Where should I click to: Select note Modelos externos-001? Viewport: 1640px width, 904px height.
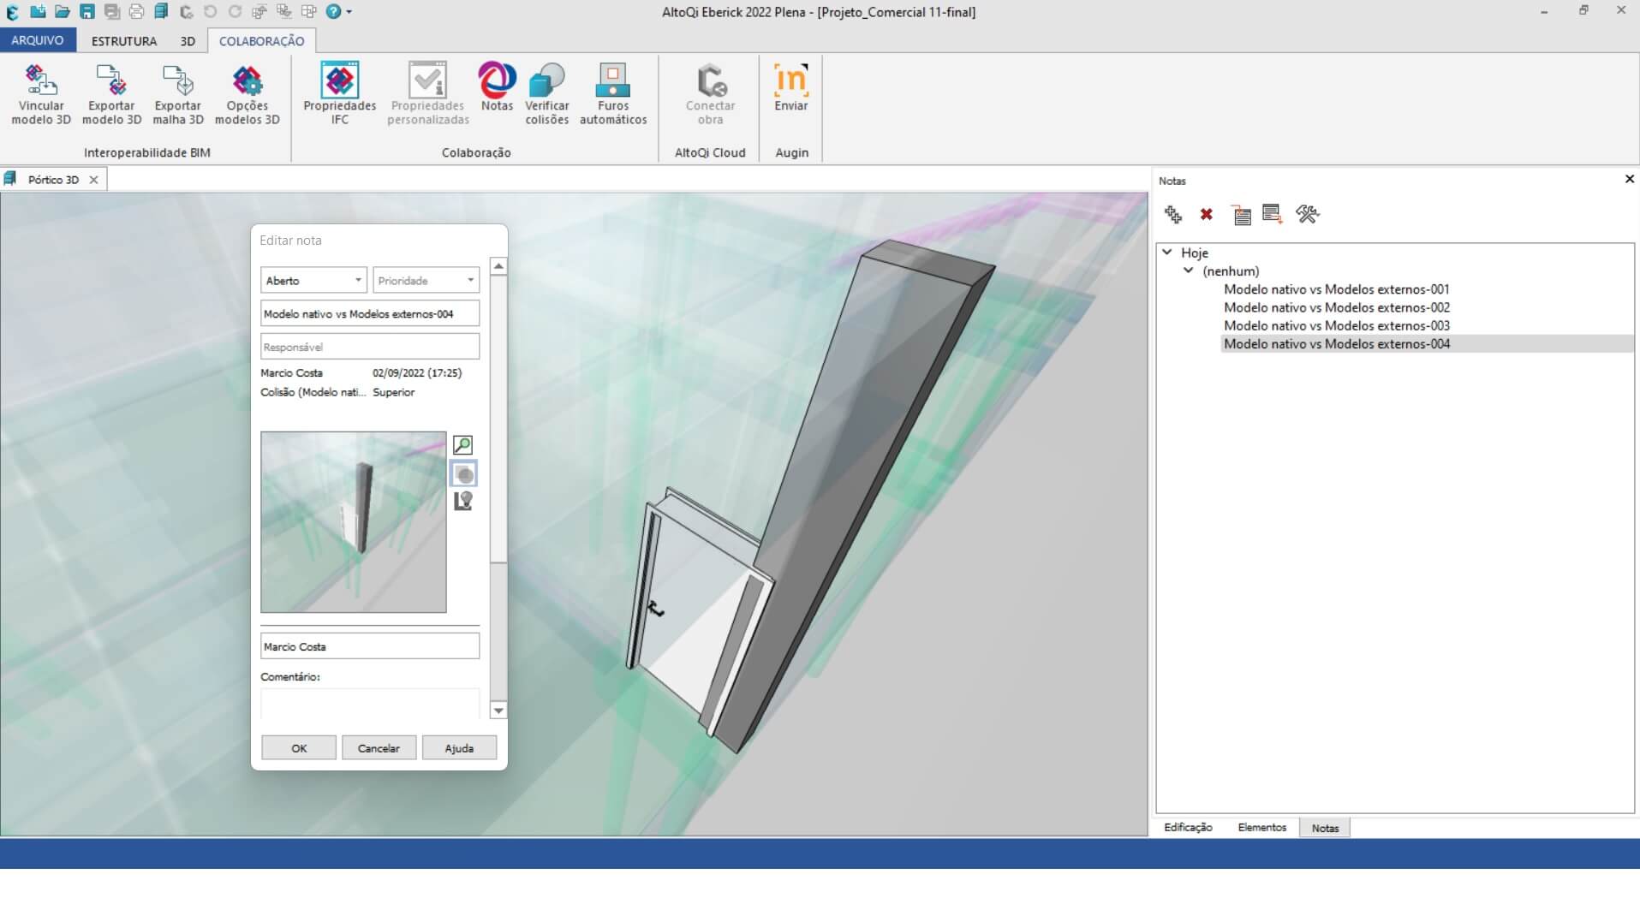(1336, 289)
